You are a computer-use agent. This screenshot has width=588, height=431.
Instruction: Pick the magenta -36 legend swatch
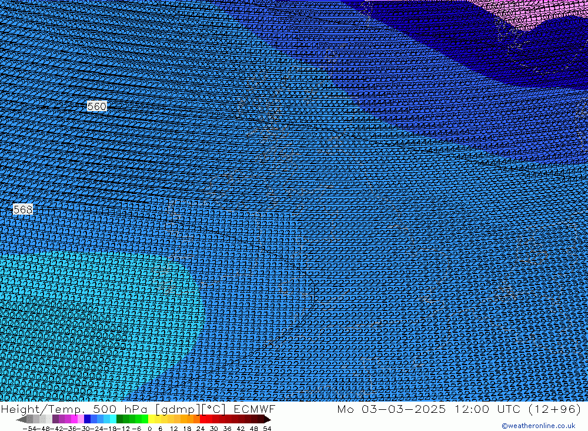(74, 419)
